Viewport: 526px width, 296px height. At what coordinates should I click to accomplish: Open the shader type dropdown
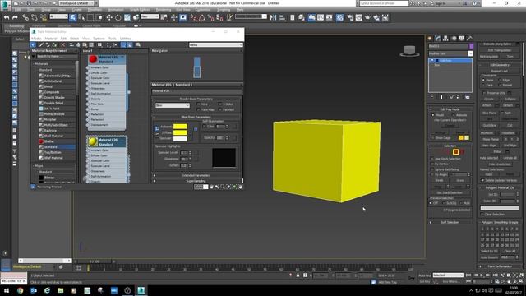(172, 105)
